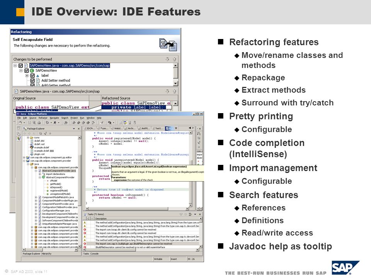The height and width of the screenshot is (278, 371).
Task: Click scroll-left arrow of editor tab strip
Action: [189, 128]
